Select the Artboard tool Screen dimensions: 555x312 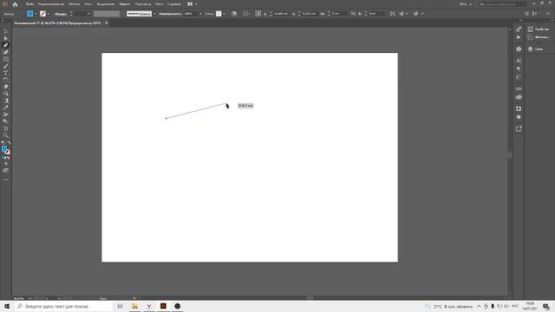[x=6, y=128]
